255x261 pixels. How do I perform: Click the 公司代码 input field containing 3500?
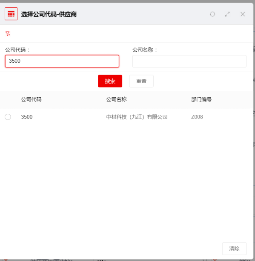click(62, 61)
